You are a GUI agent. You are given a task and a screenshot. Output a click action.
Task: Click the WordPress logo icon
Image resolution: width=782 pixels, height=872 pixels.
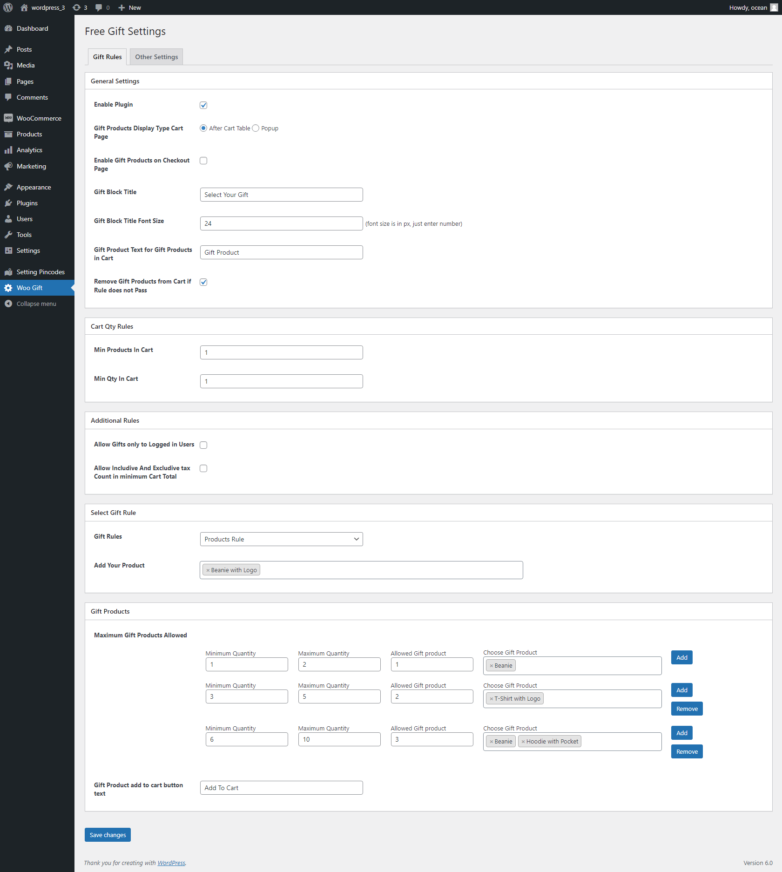(x=8, y=7)
